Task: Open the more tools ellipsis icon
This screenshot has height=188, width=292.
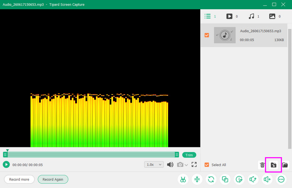Action: coord(281,179)
